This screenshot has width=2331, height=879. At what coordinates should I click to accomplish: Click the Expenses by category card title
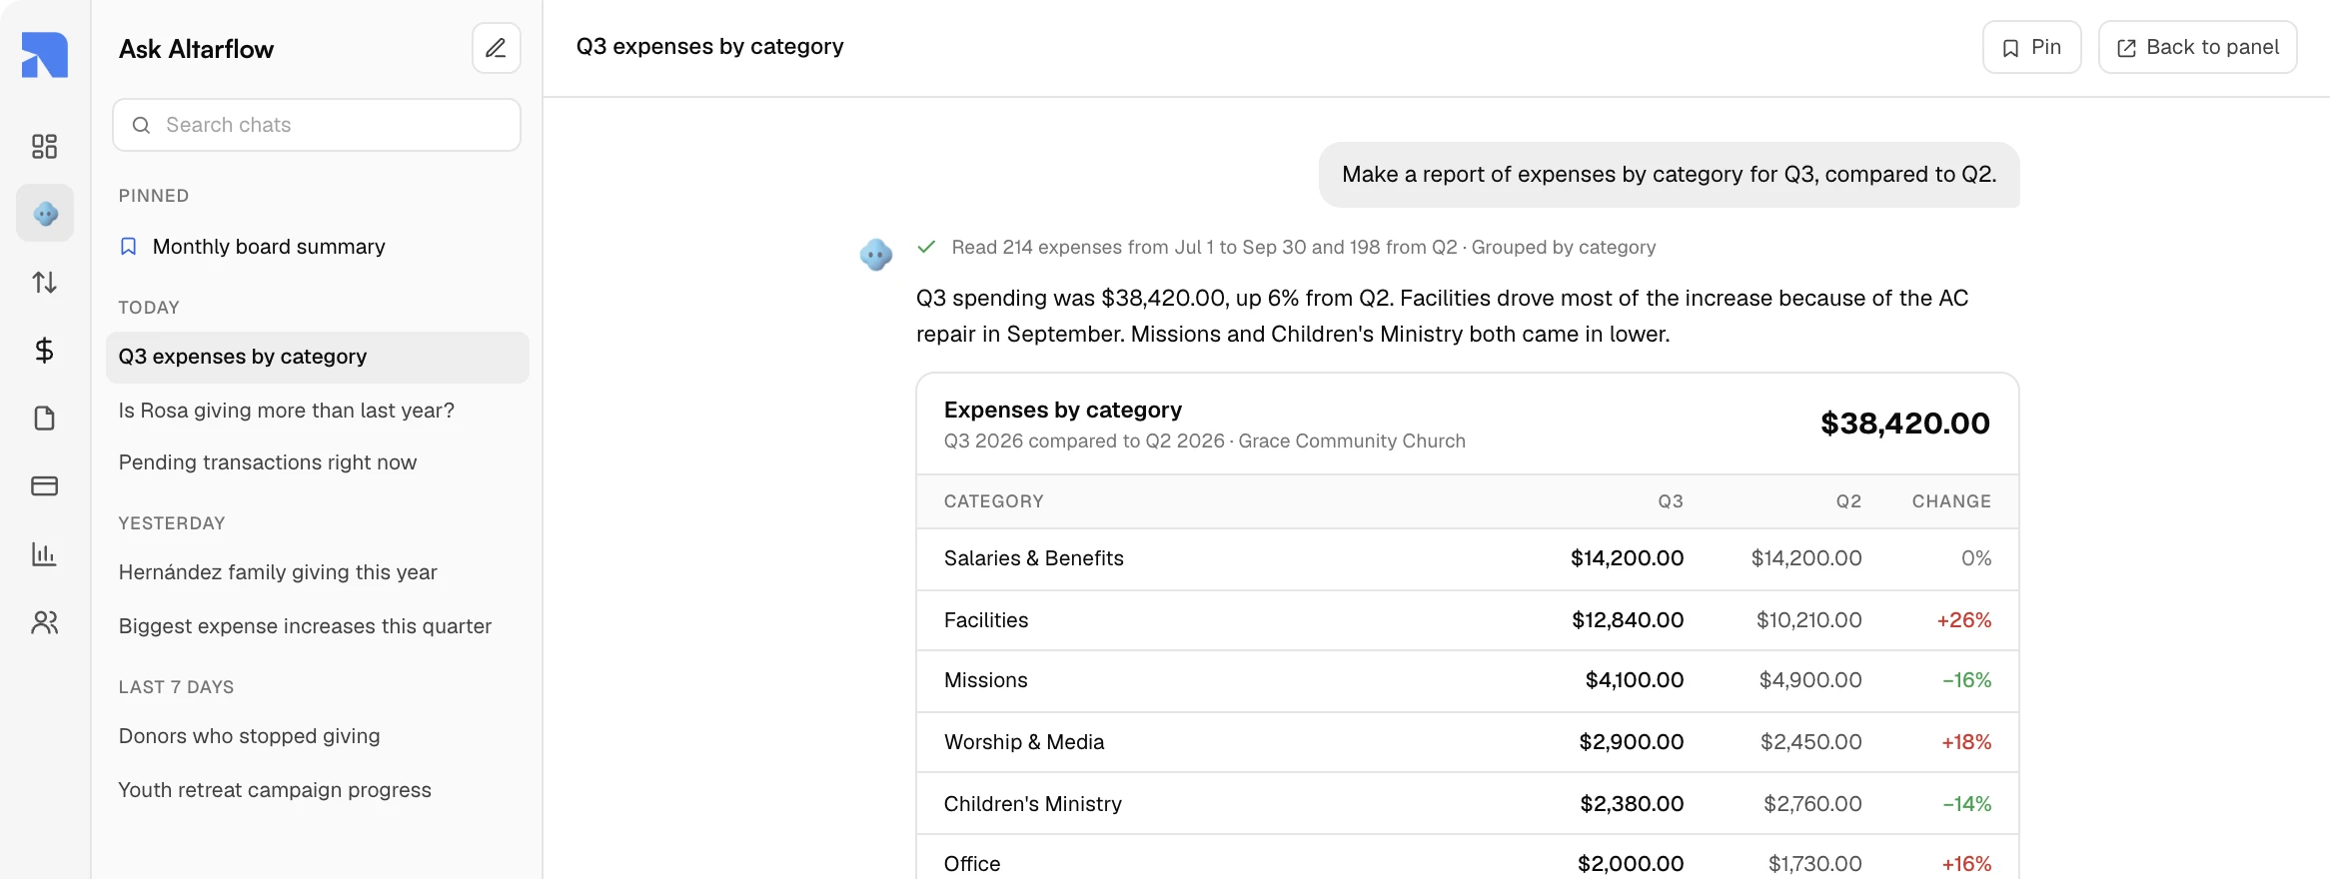click(1062, 410)
